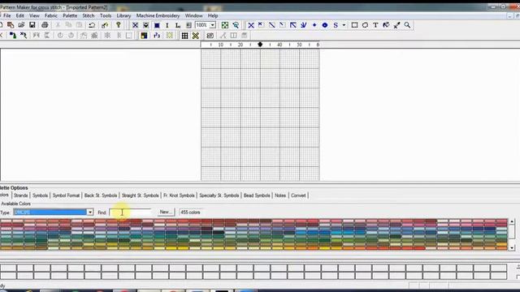Switch to the Notes tab
The width and height of the screenshot is (520, 292).
click(280, 195)
